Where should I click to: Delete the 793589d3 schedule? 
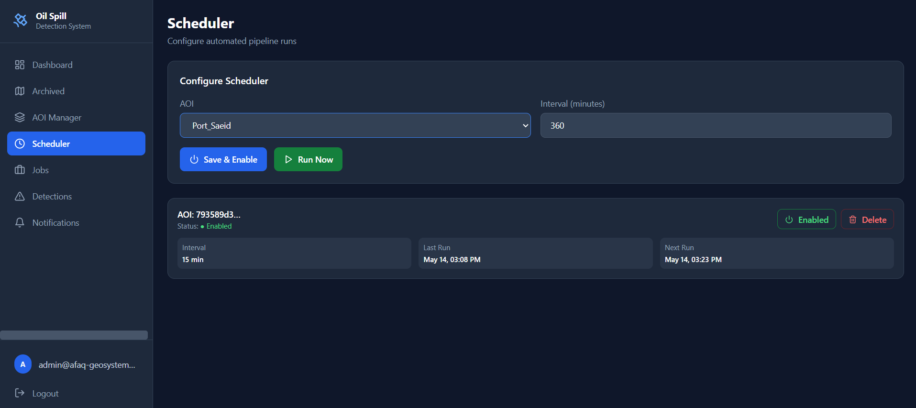[867, 220]
